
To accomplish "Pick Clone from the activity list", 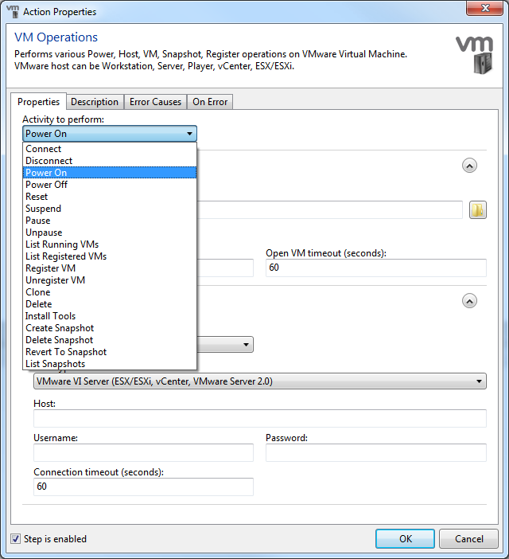I will (x=110, y=292).
